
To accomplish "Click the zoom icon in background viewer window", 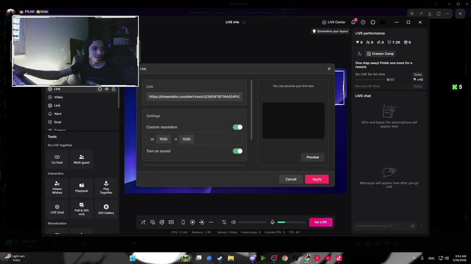I will [412, 14].
